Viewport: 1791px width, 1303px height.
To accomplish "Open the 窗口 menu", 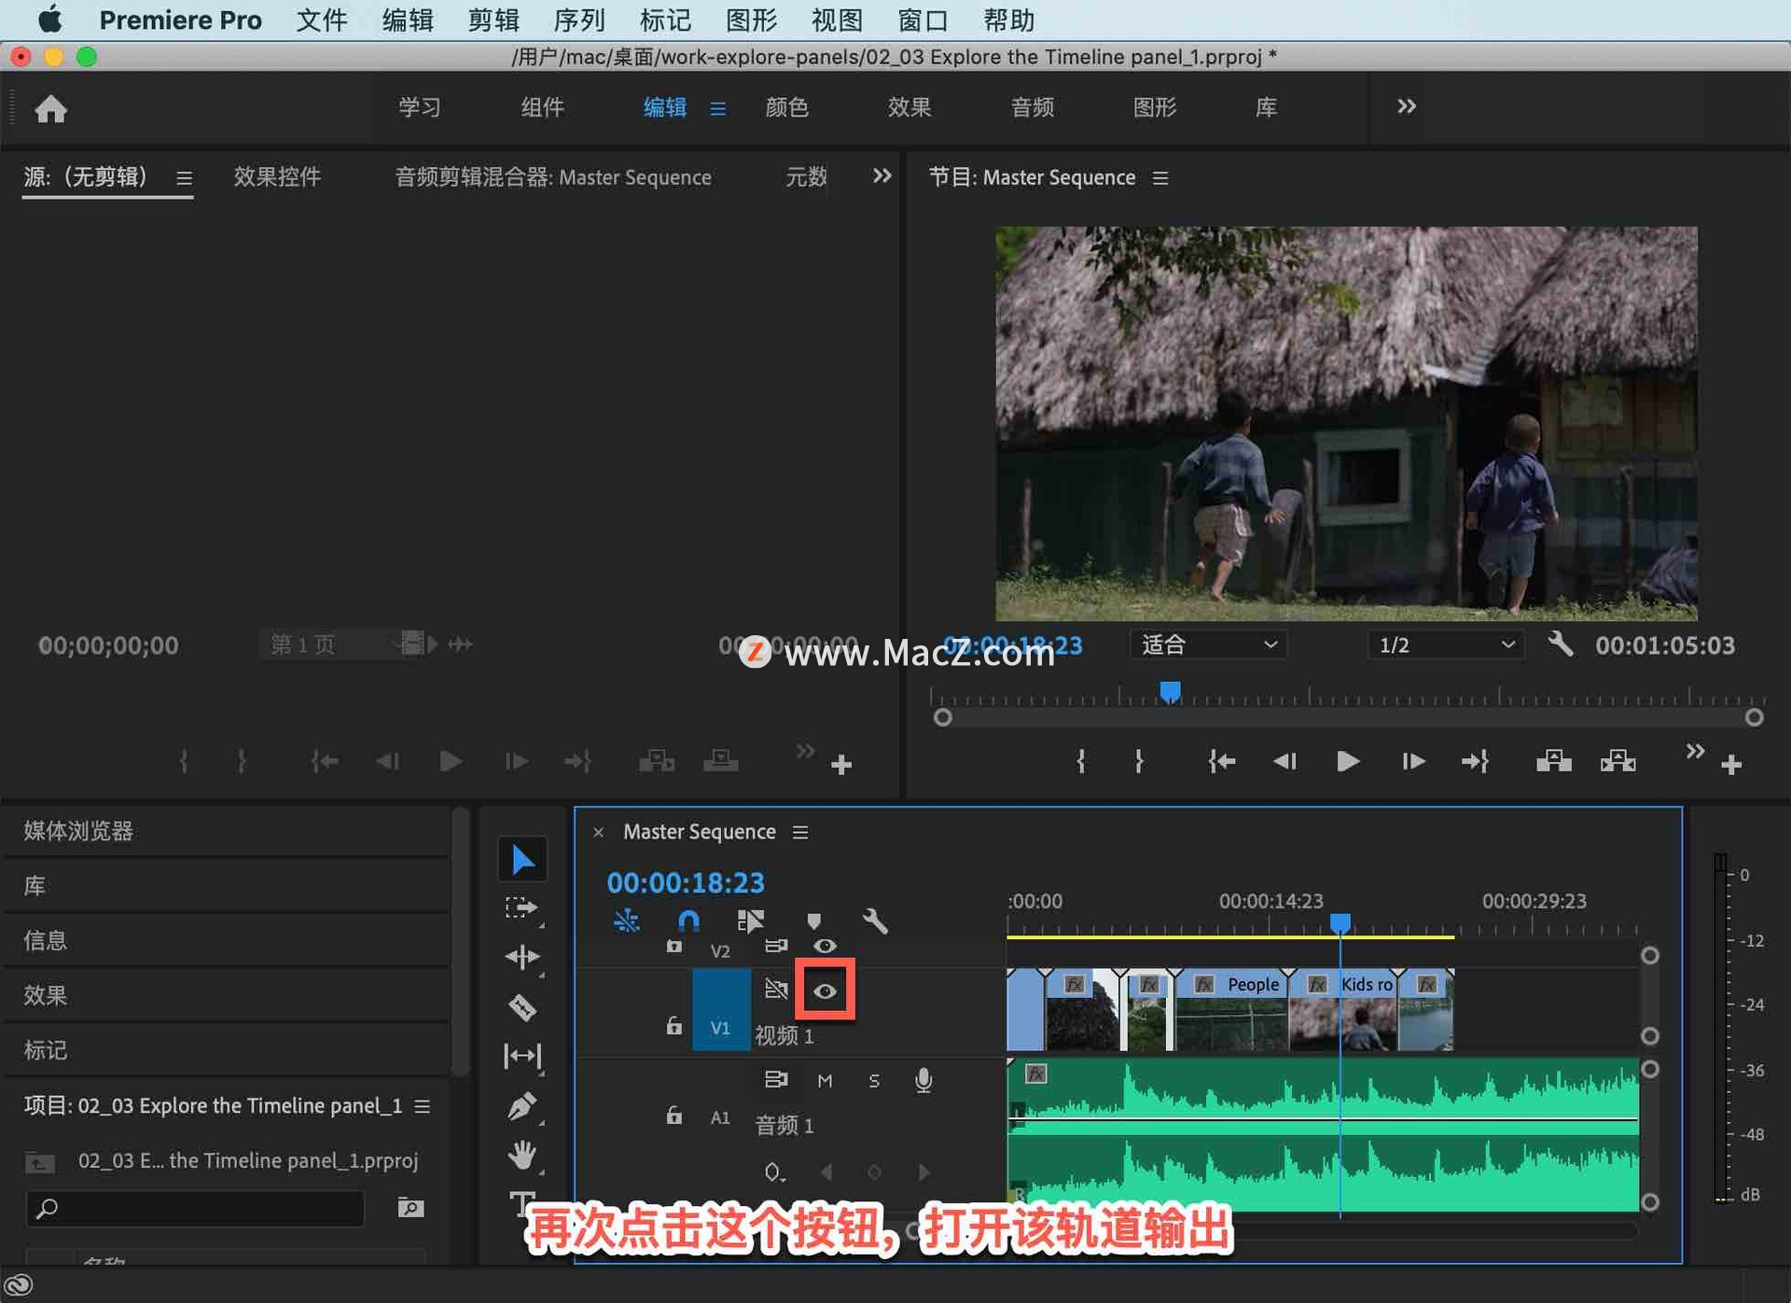I will (923, 20).
